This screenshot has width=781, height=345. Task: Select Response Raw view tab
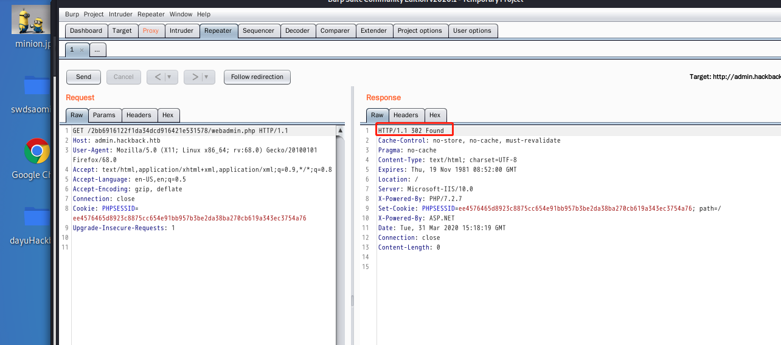(x=378, y=115)
